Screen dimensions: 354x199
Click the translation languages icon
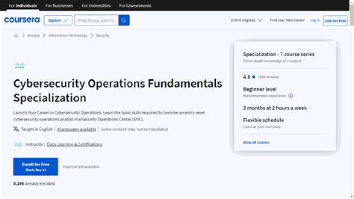click(x=16, y=129)
